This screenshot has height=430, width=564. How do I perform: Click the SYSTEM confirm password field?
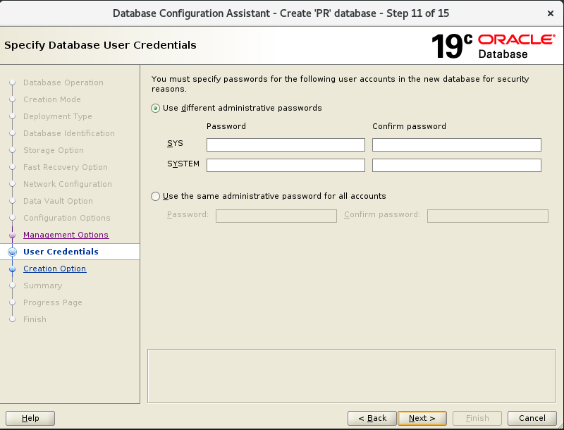(x=456, y=166)
